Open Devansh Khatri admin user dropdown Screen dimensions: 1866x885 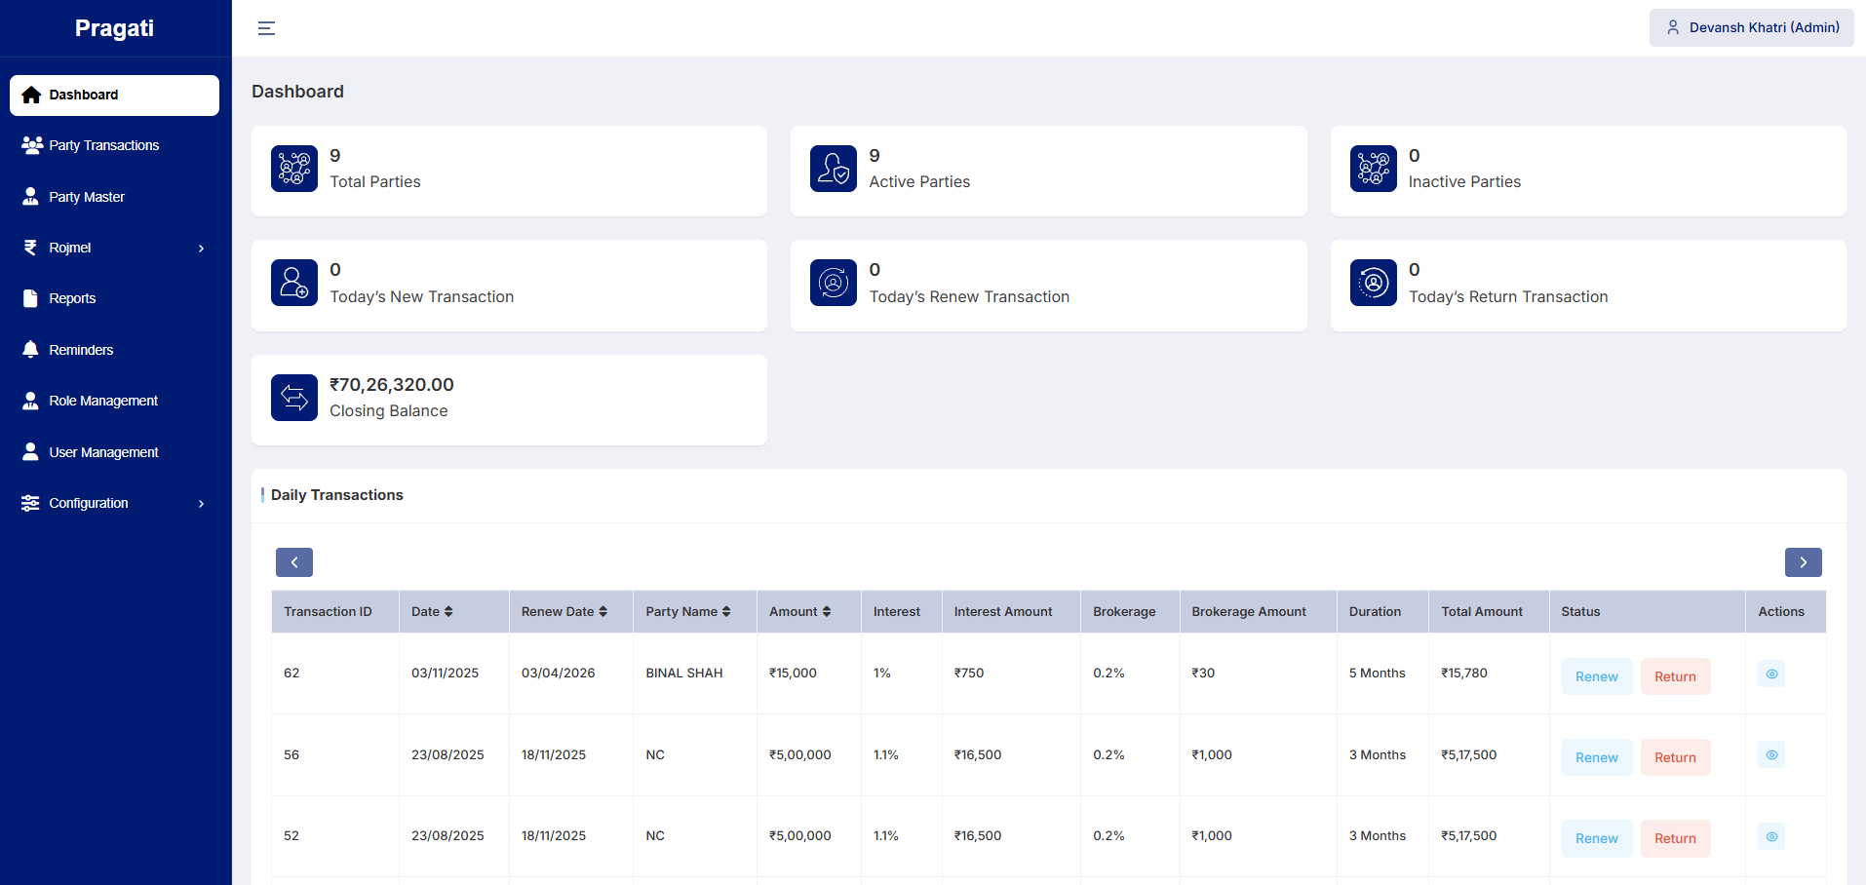pos(1752,27)
